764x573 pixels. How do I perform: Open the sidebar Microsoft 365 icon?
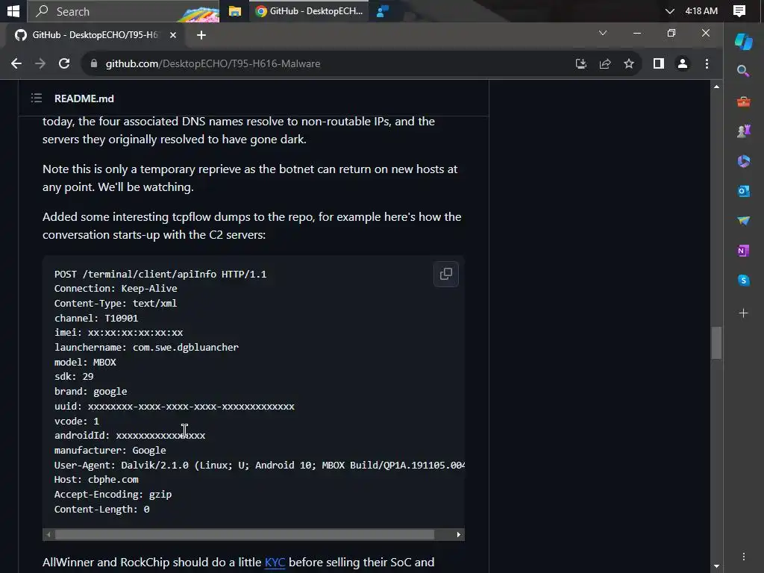pos(744,161)
